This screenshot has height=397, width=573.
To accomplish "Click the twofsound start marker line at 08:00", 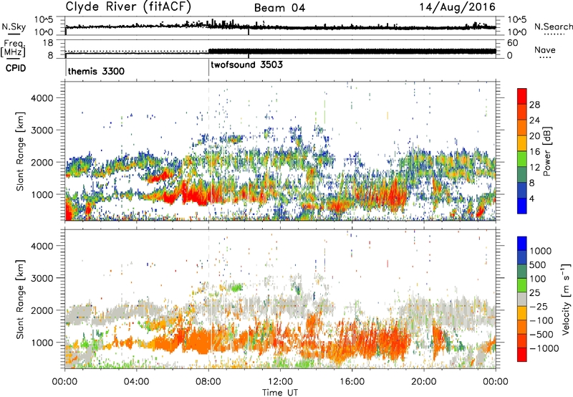I will (x=208, y=68).
